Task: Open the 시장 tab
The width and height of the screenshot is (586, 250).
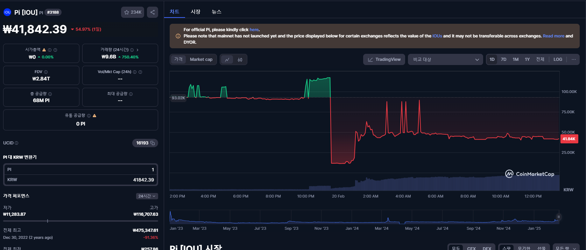Action: click(x=196, y=12)
